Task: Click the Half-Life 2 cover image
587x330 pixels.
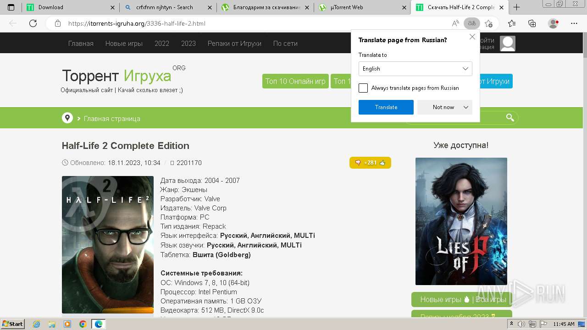Action: [108, 245]
